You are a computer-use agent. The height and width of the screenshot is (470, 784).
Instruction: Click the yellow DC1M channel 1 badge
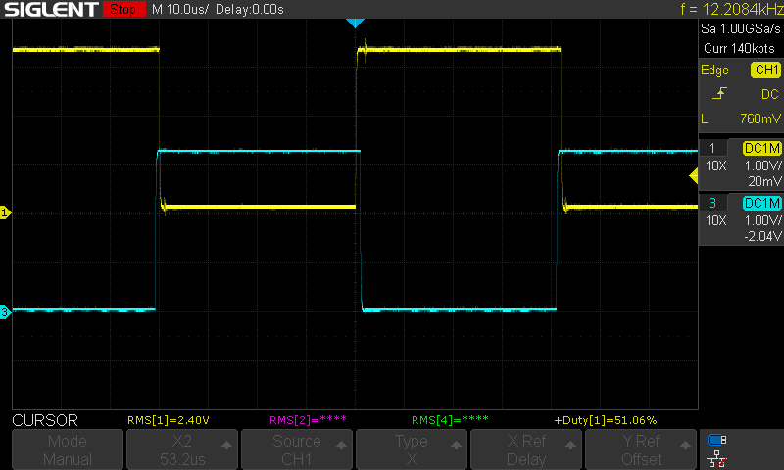pyautogui.click(x=761, y=148)
